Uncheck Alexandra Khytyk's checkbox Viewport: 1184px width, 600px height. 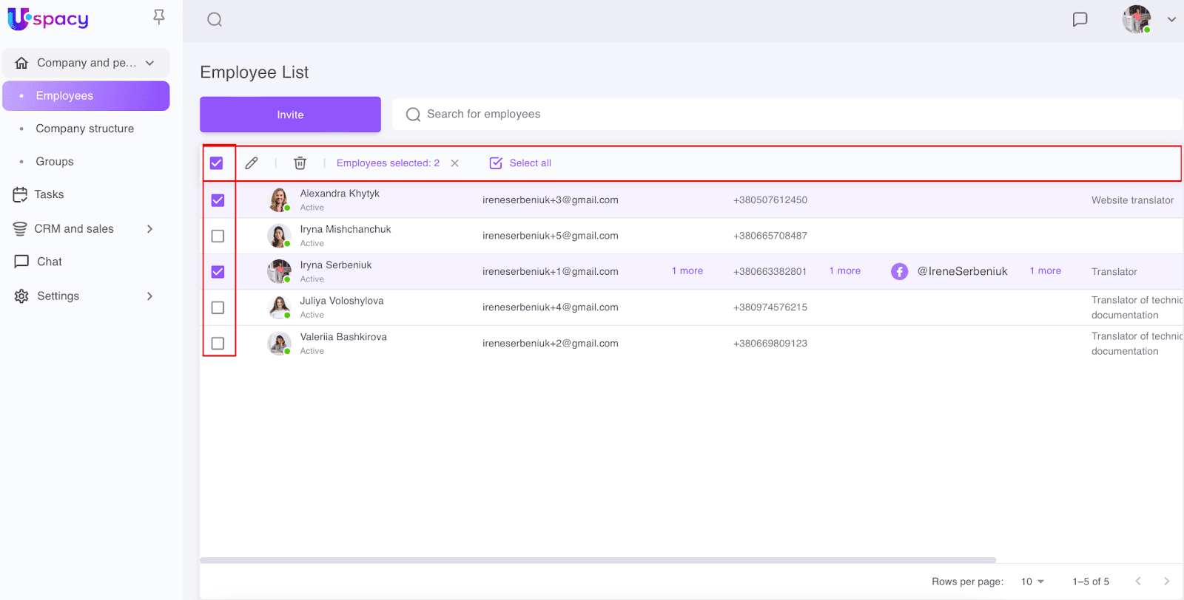tap(218, 200)
